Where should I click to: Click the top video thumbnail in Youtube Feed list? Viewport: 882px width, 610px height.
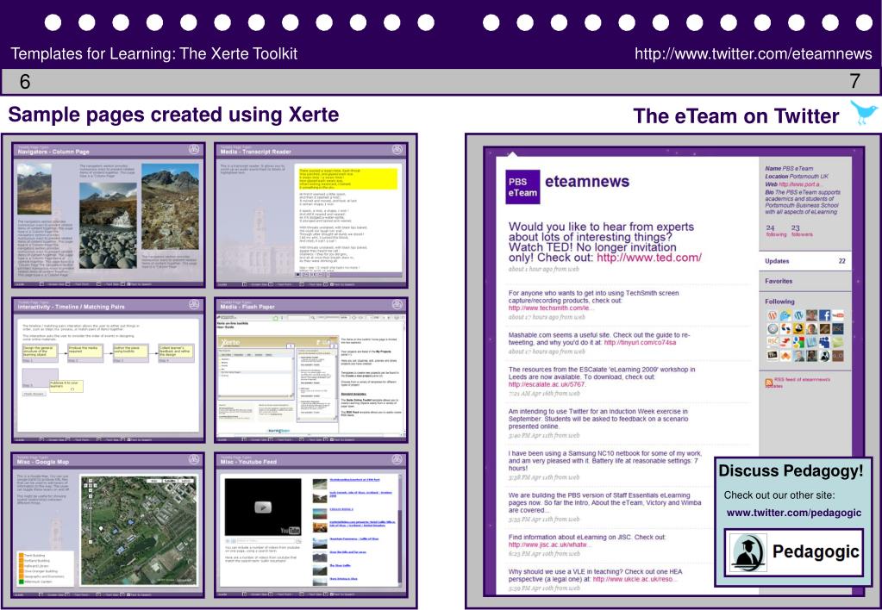pos(320,483)
